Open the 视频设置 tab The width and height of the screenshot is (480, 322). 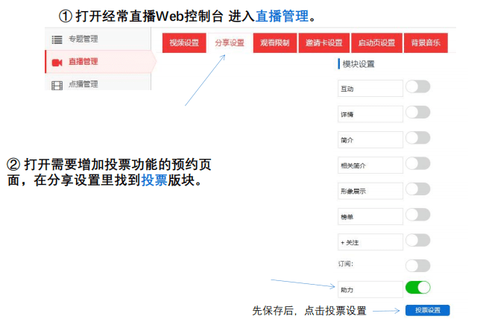click(184, 43)
